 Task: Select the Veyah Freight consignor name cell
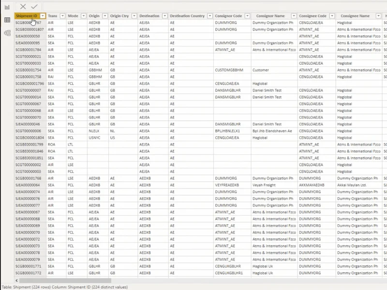coord(264,185)
